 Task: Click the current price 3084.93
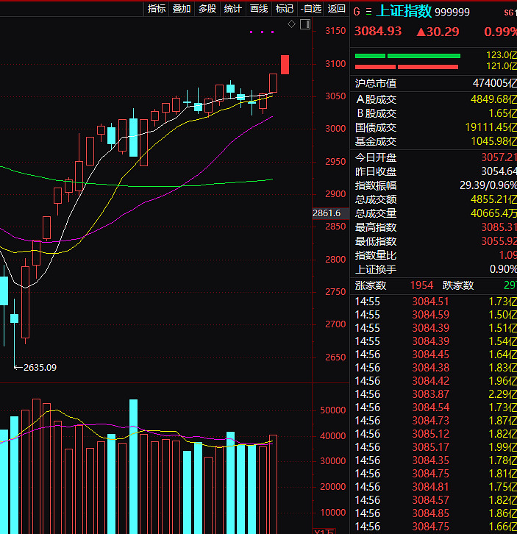(378, 32)
